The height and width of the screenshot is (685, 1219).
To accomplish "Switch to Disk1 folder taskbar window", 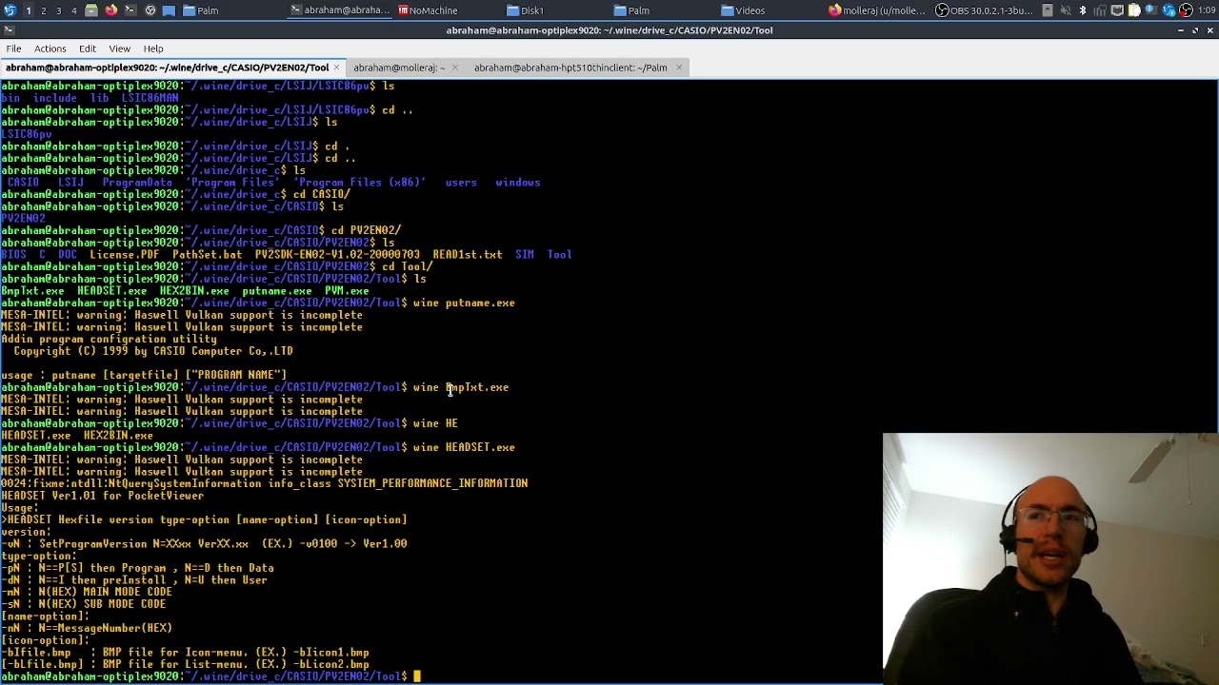I will pyautogui.click(x=553, y=10).
